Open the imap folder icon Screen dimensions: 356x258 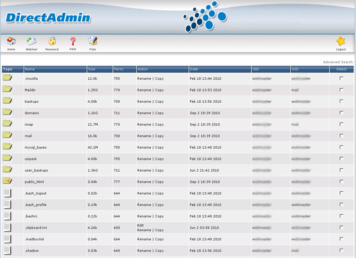click(x=7, y=123)
